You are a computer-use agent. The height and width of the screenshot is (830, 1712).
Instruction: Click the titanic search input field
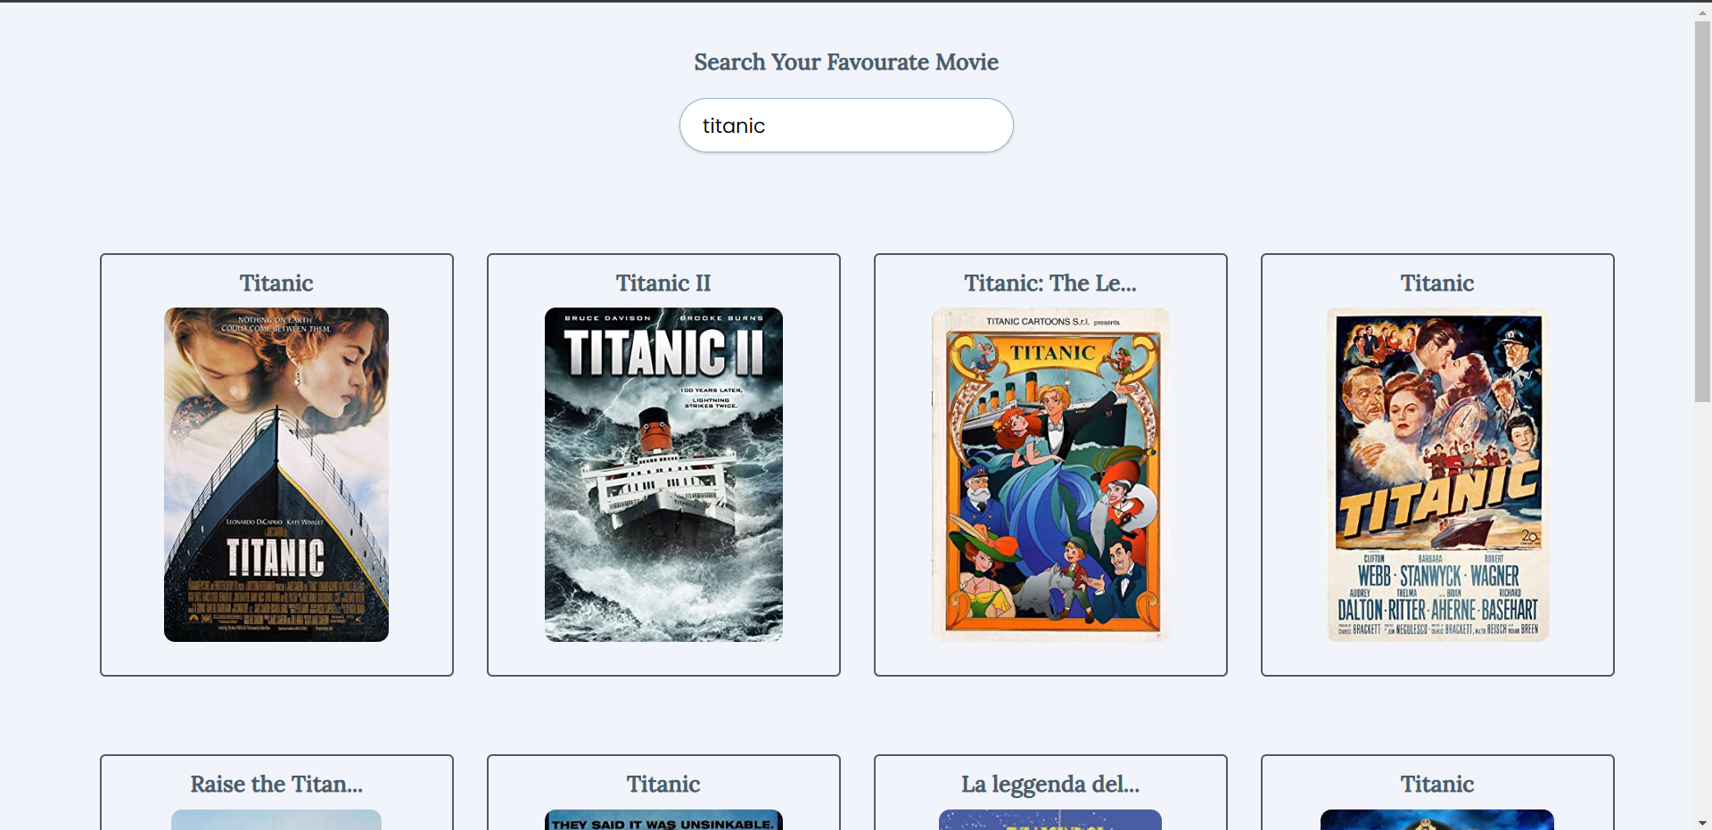coord(846,126)
